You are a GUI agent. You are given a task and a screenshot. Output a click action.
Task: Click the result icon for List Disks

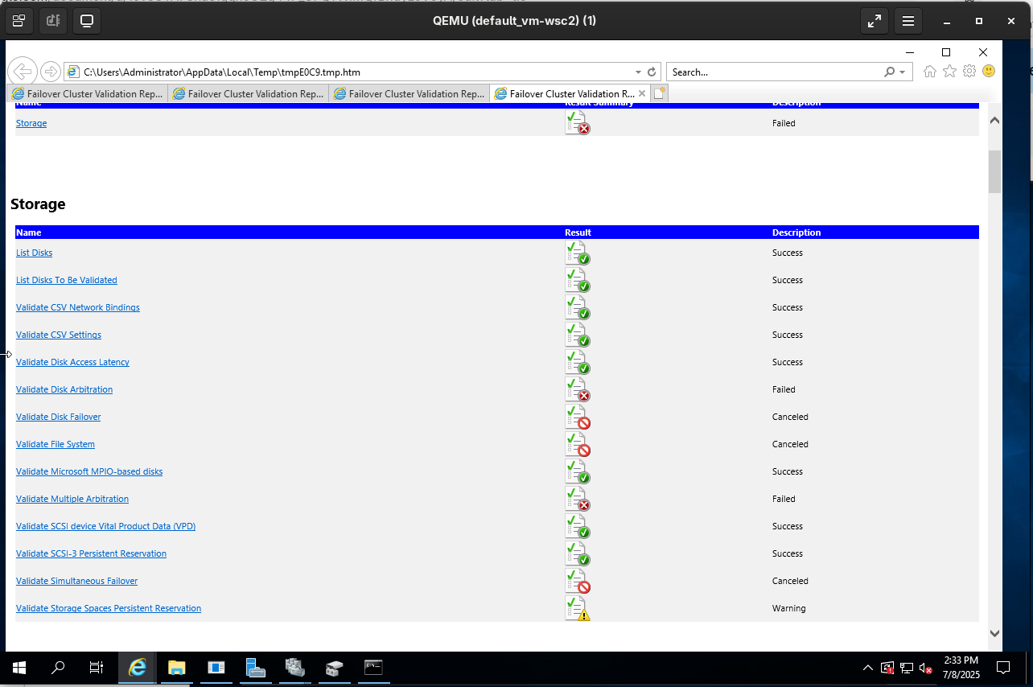pos(578,253)
